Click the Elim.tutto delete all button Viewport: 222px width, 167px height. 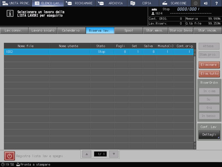click(209, 74)
